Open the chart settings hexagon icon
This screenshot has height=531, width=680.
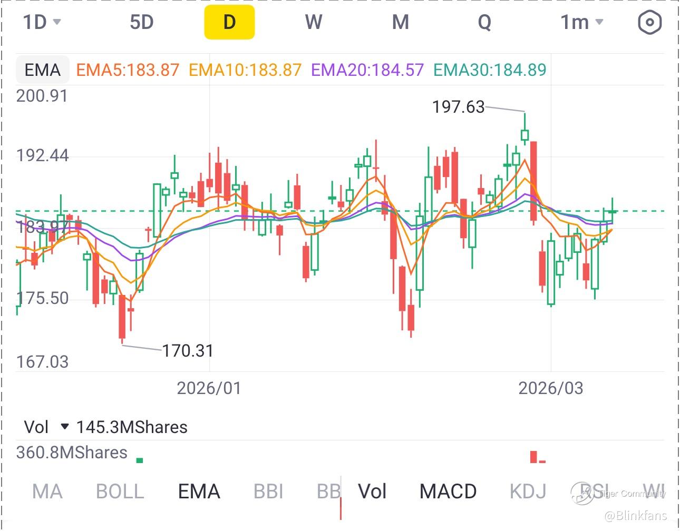(649, 23)
